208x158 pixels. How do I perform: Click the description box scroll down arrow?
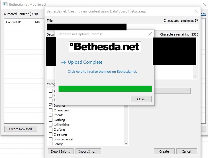(x=195, y=76)
